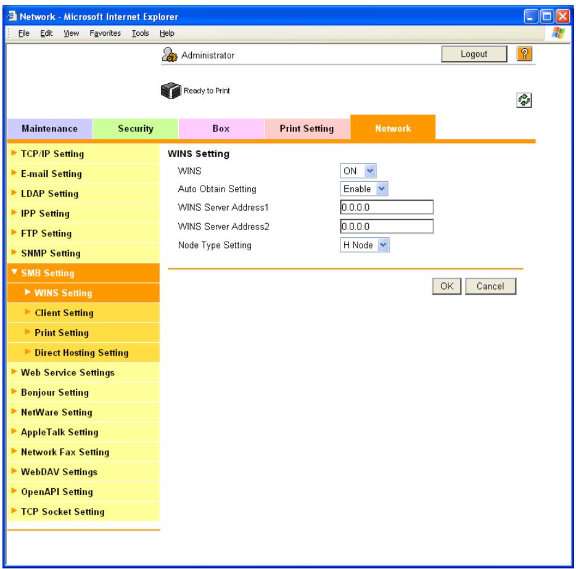
Task: Collapse the SMB Setting section
Action: pos(83,272)
